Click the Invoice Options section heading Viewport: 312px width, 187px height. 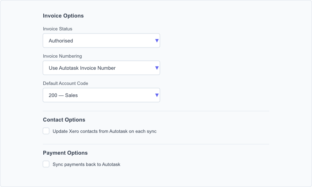tap(63, 16)
